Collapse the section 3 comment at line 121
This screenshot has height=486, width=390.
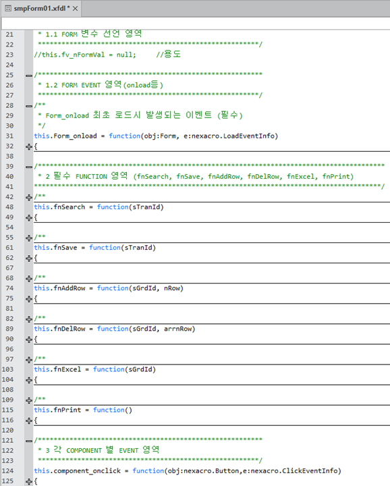click(x=29, y=441)
